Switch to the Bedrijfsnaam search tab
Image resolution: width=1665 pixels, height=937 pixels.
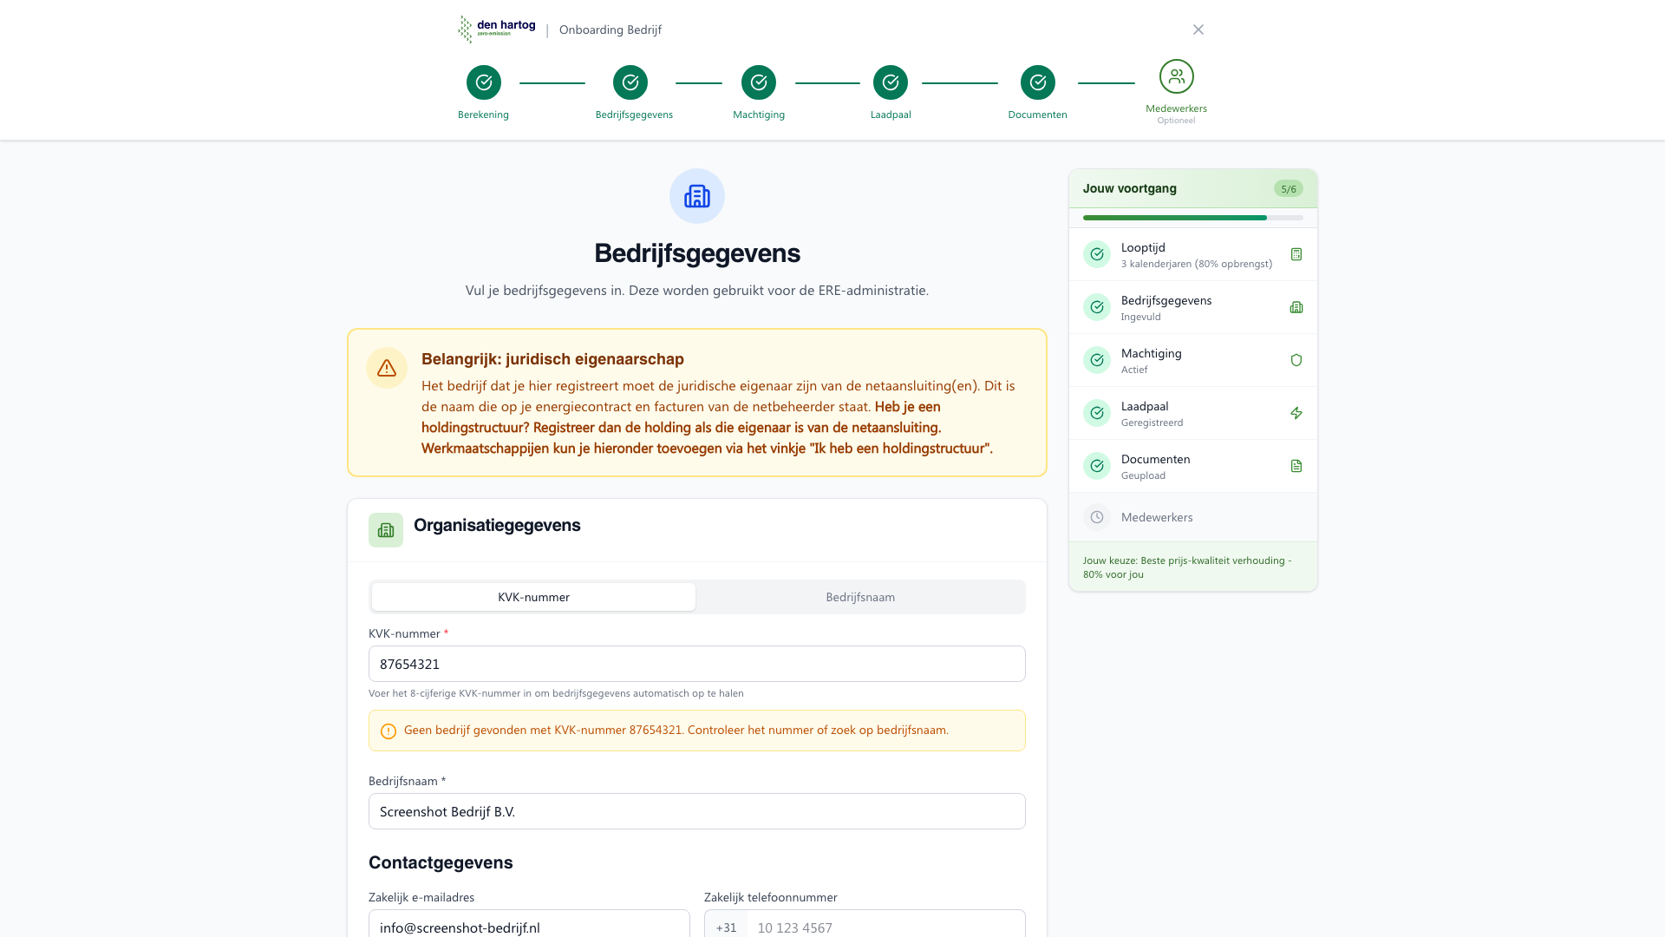[x=860, y=597]
